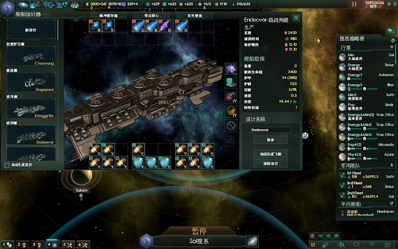Select the empty crossed-out component slot
The width and height of the screenshot is (398, 249).
click(x=231, y=126)
